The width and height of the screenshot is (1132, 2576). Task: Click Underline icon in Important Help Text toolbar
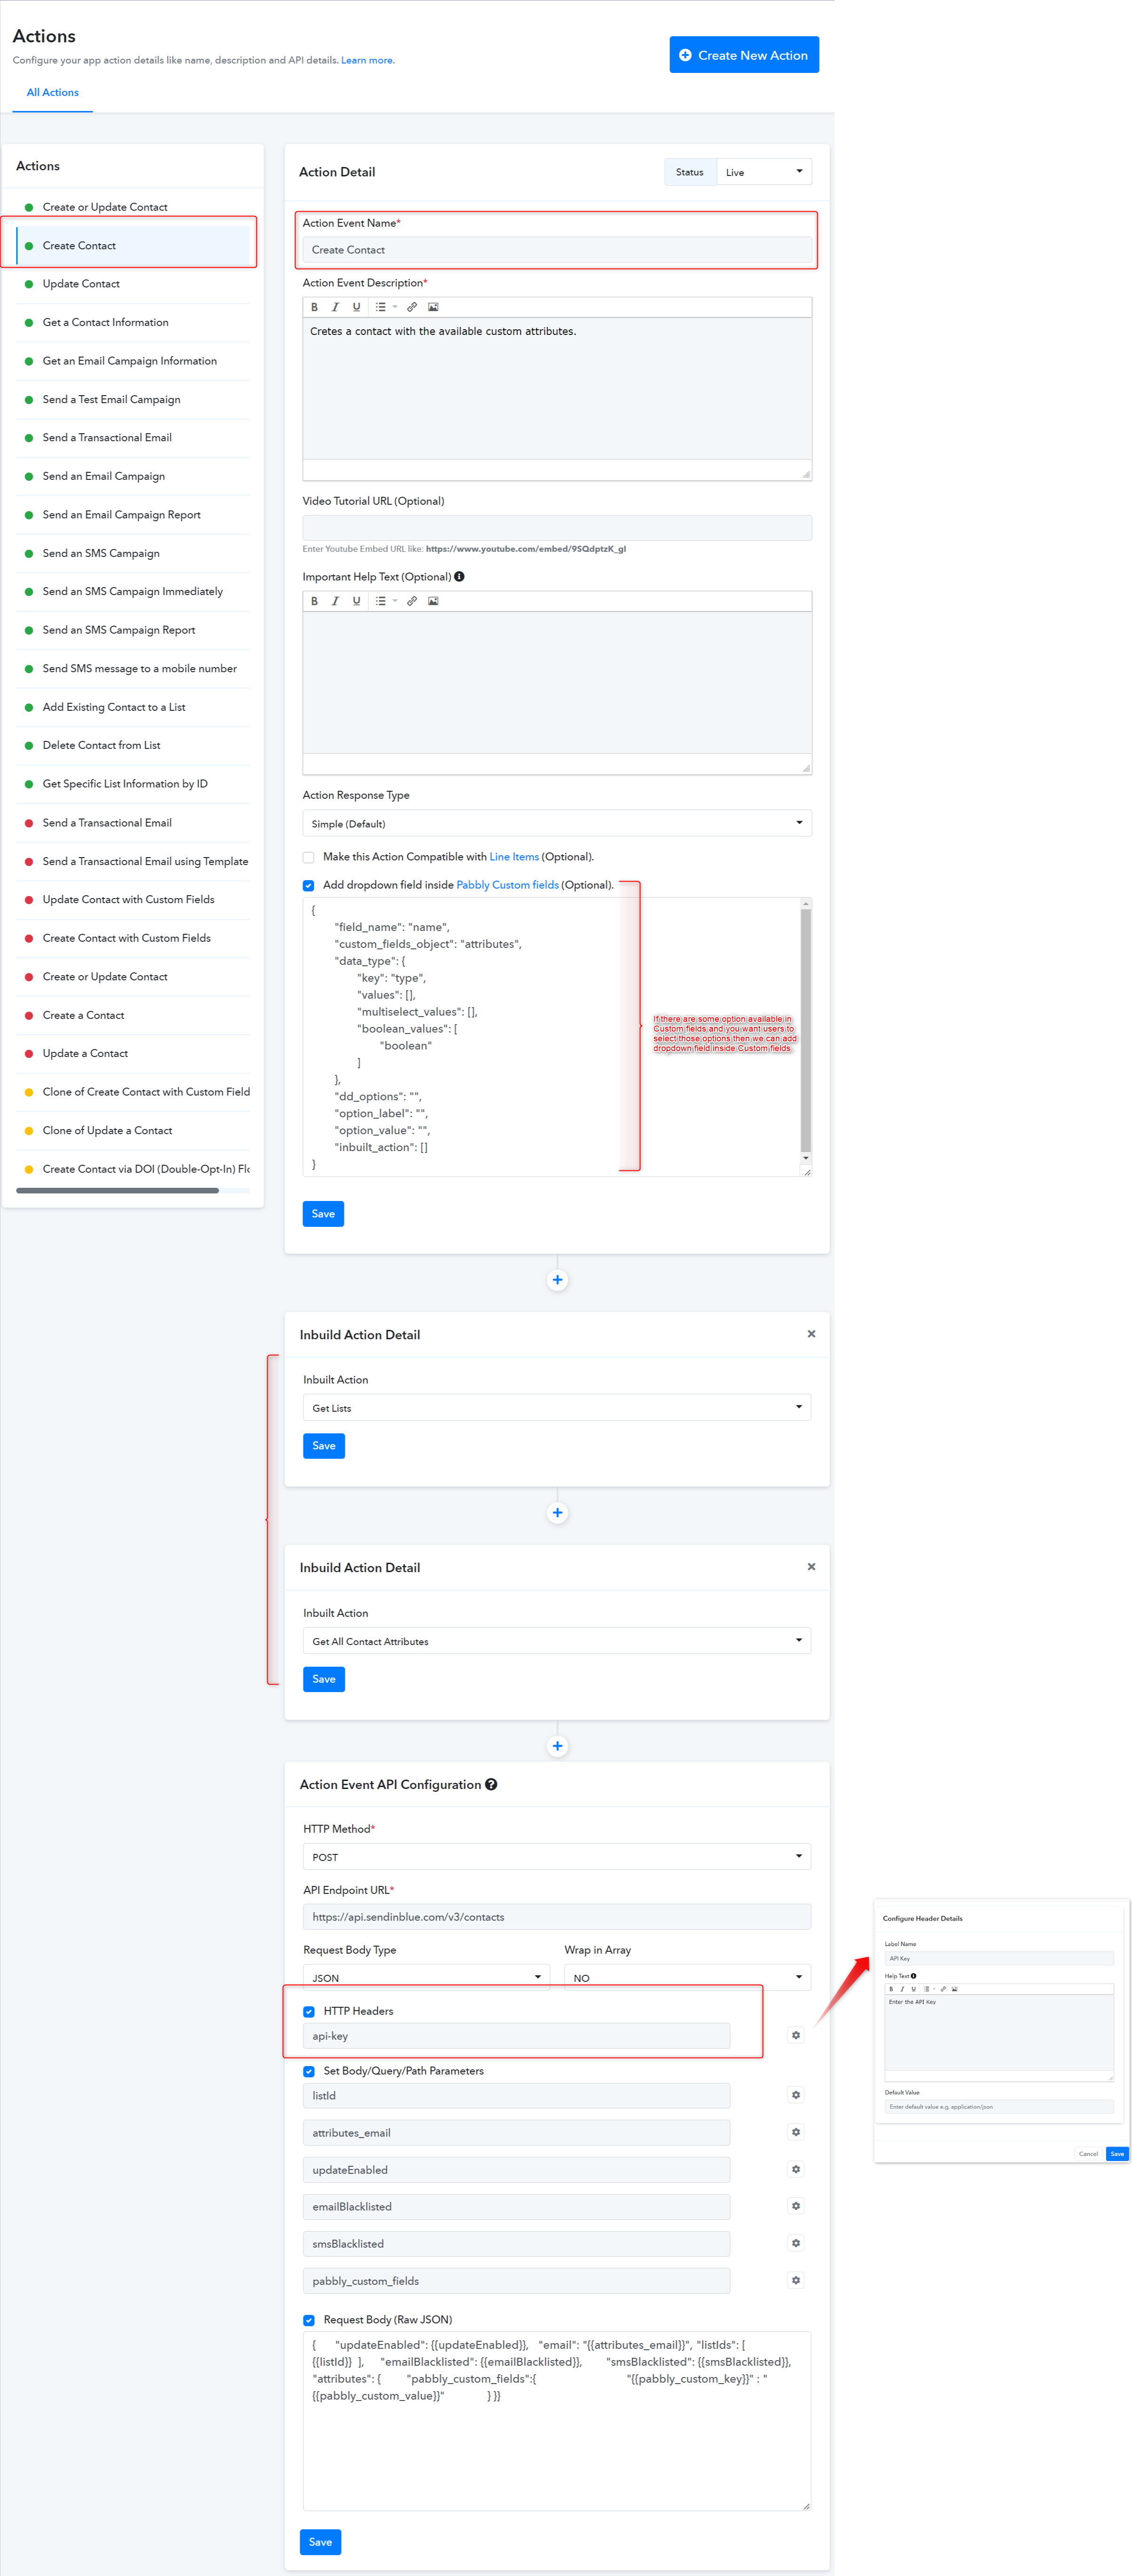[356, 601]
